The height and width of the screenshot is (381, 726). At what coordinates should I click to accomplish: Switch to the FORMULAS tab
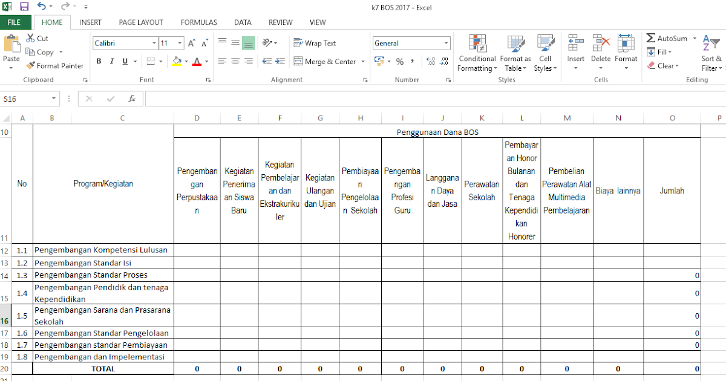[x=199, y=22]
